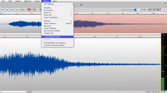The height and width of the screenshot is (93, 167).
Task: Open the Markers menu
Action: point(28,1)
